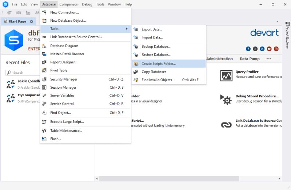Click the Execute Large Script icon
The width and height of the screenshot is (291, 190).
(x=44, y=122)
